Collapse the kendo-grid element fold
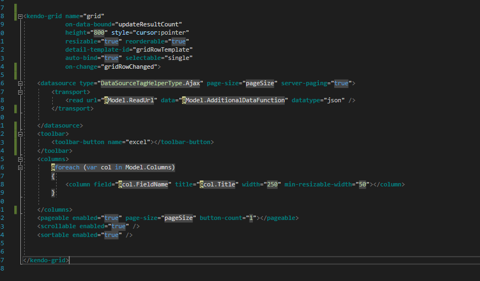The image size is (480, 281). (20, 16)
